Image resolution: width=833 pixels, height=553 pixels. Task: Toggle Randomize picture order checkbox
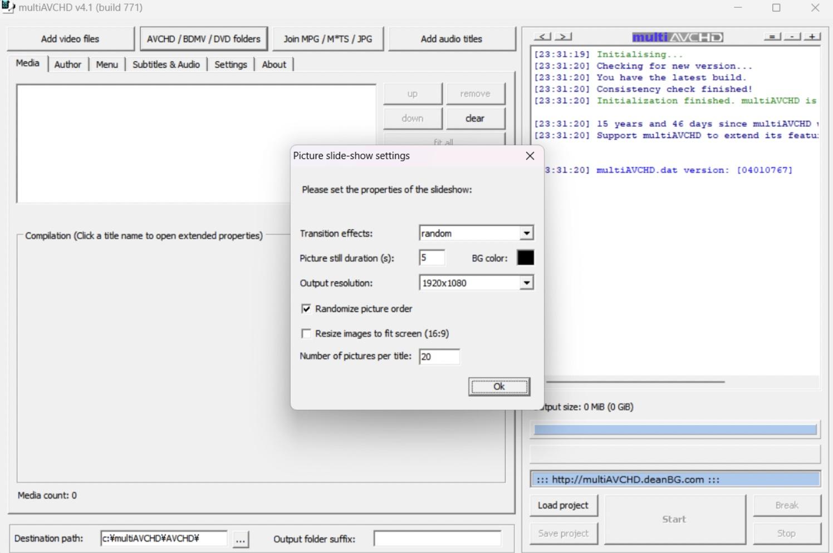(306, 308)
